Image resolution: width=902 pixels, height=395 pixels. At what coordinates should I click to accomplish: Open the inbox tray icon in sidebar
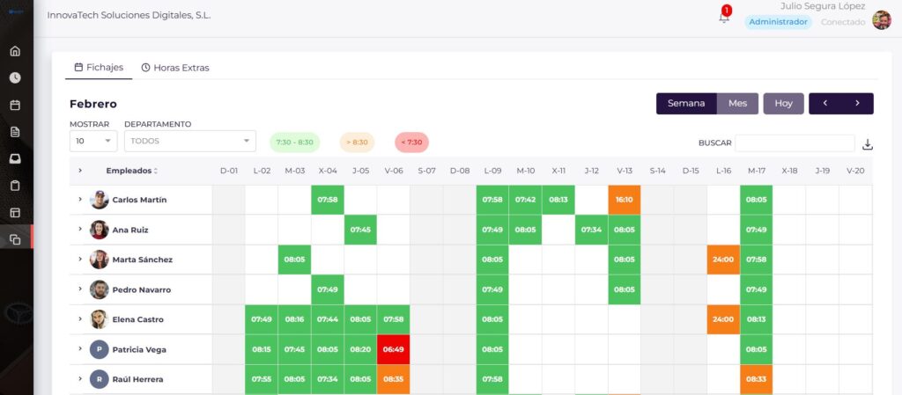coord(15,158)
